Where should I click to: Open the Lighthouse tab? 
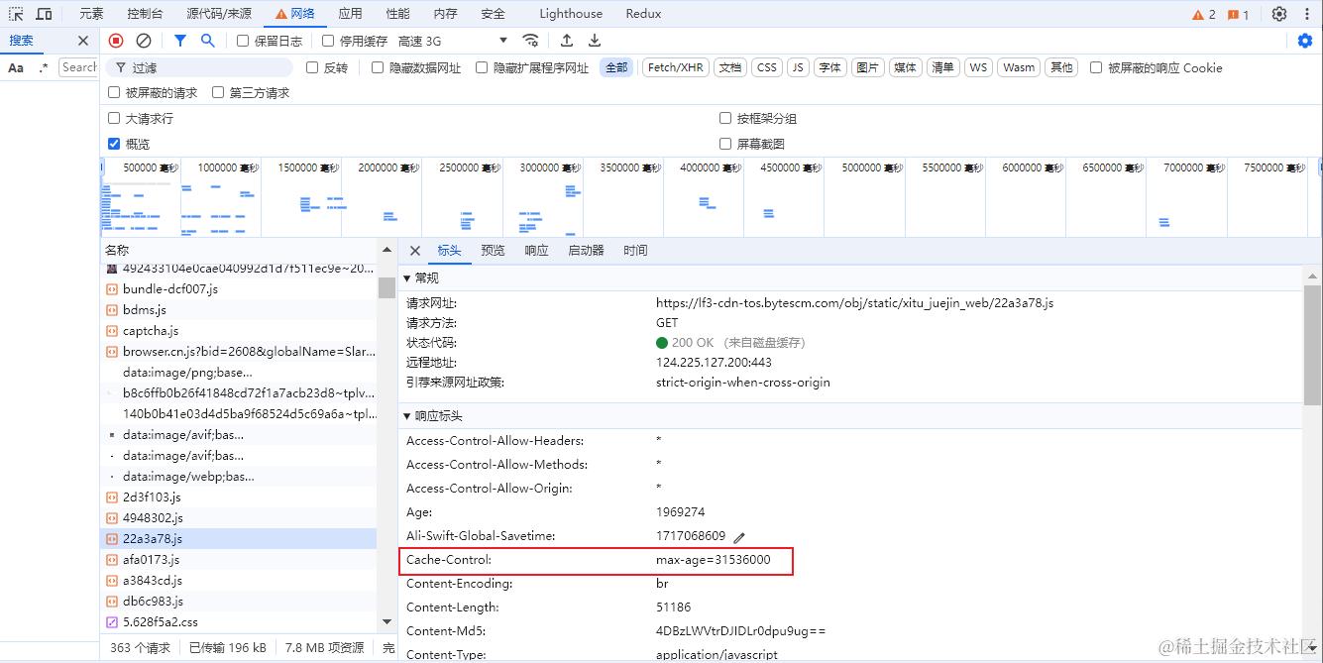(571, 14)
